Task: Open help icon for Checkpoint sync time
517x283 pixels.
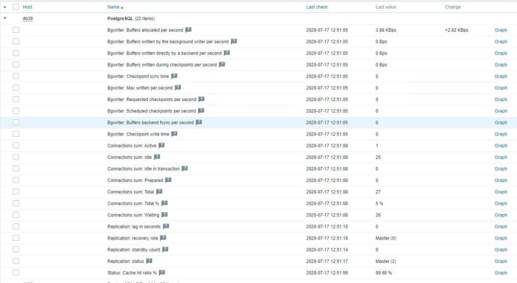Action: [174, 76]
